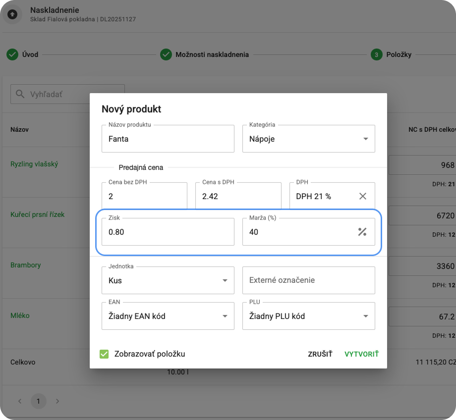Expand the PLU code dropdown
This screenshot has height=420, width=456.
[x=366, y=316]
